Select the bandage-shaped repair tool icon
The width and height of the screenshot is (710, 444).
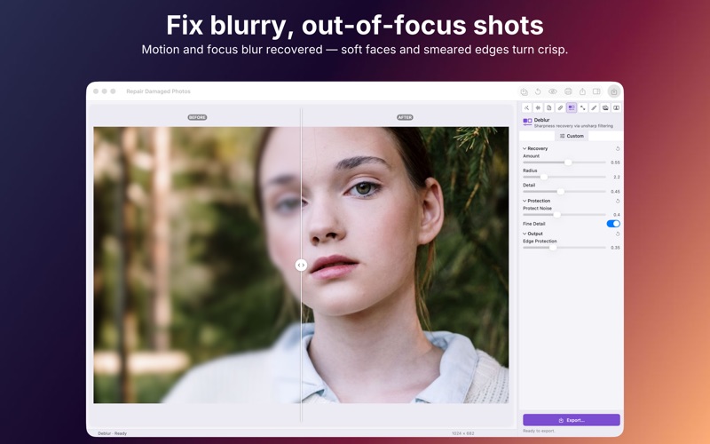[560, 107]
